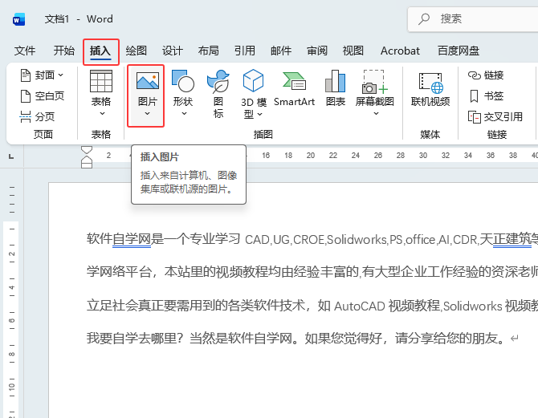Click in the 搜索 search box
The height and width of the screenshot is (418, 538).
(x=474, y=19)
